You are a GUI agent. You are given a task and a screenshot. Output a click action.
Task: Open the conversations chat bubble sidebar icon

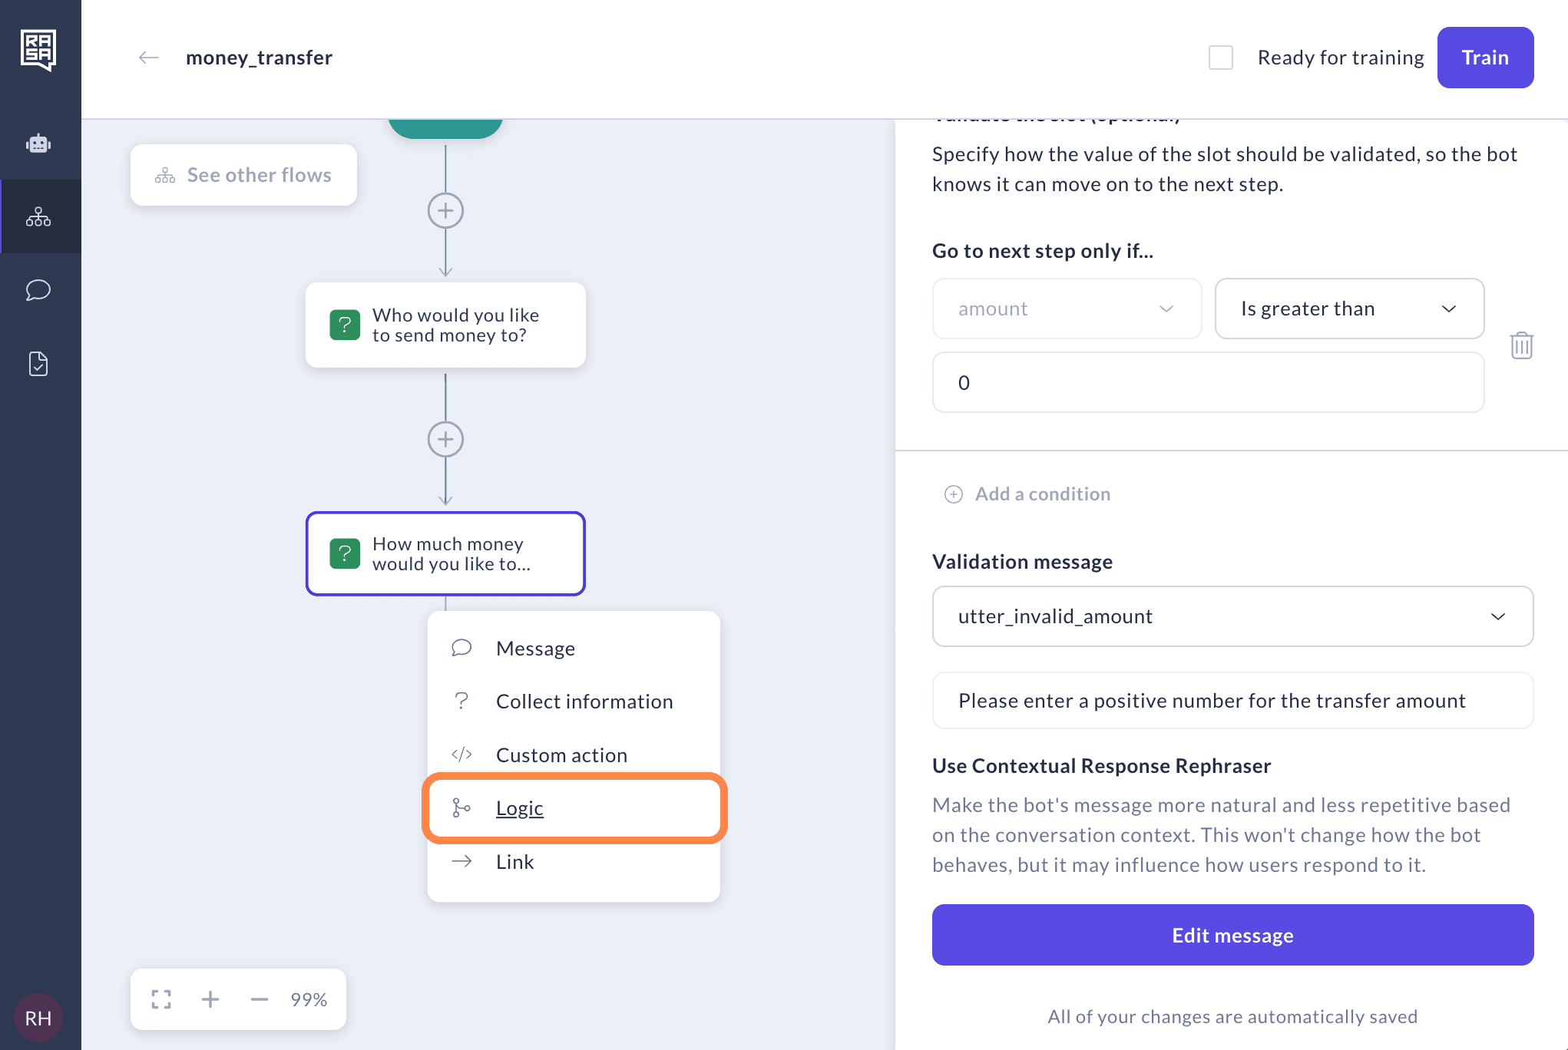coord(38,290)
